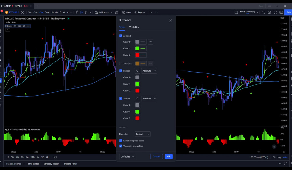Open Indicators favorites chevron
Image resolution: width=292 pixels, height=170 pixels.
pos(112,13)
